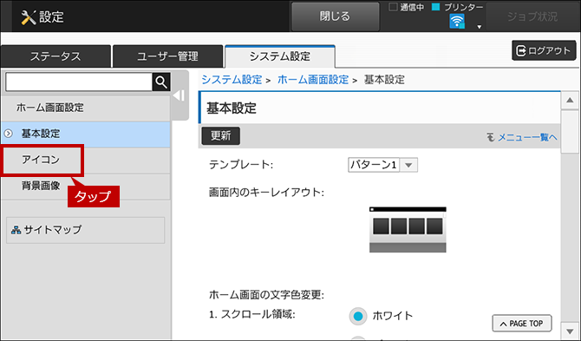The width and height of the screenshot is (581, 341).
Task: Select 基本設定 in the side menu
Action: click(85, 134)
